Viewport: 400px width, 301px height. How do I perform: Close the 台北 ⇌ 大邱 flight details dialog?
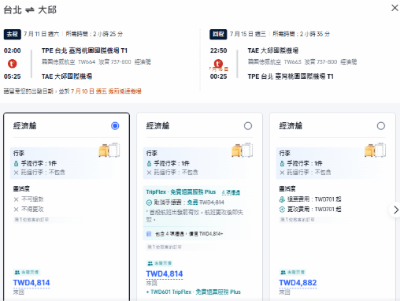394,8
